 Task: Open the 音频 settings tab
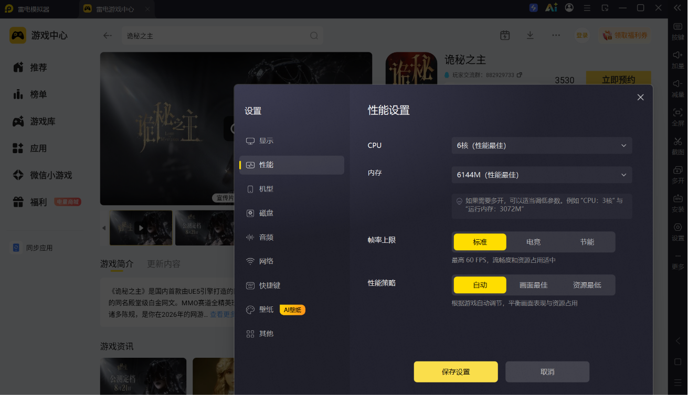point(292,237)
